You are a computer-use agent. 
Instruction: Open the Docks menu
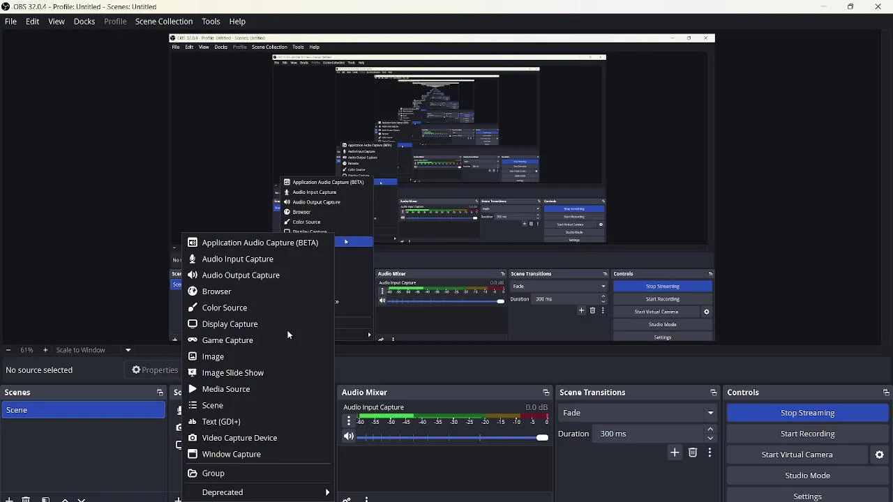pos(84,22)
